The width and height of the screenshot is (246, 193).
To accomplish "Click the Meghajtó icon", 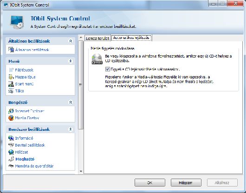I will click(11, 159).
